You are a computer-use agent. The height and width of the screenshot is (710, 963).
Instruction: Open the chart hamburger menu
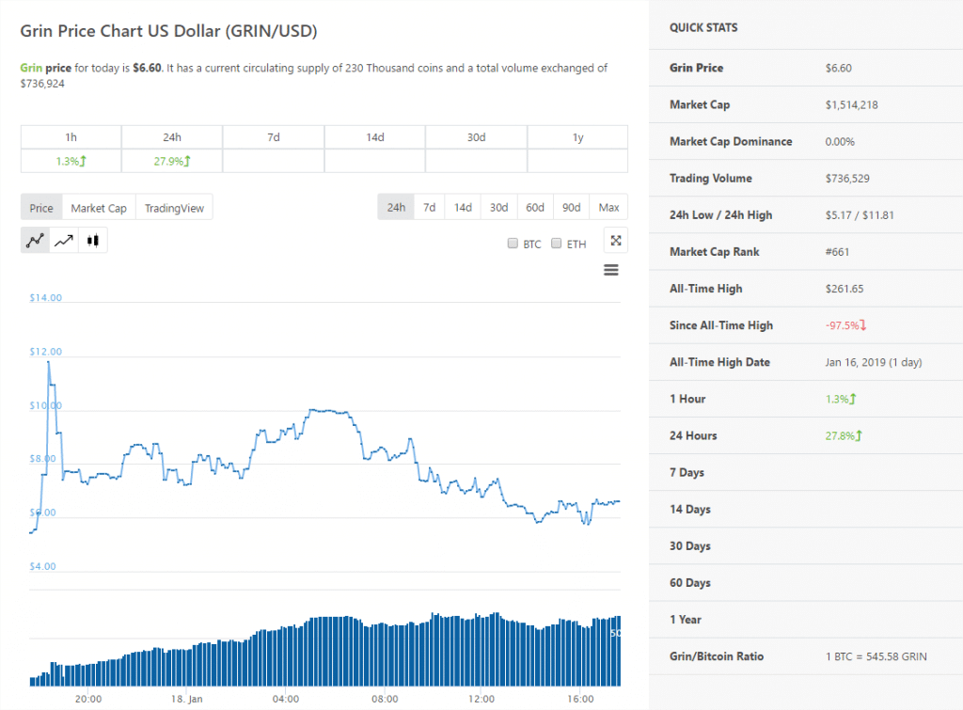611,271
